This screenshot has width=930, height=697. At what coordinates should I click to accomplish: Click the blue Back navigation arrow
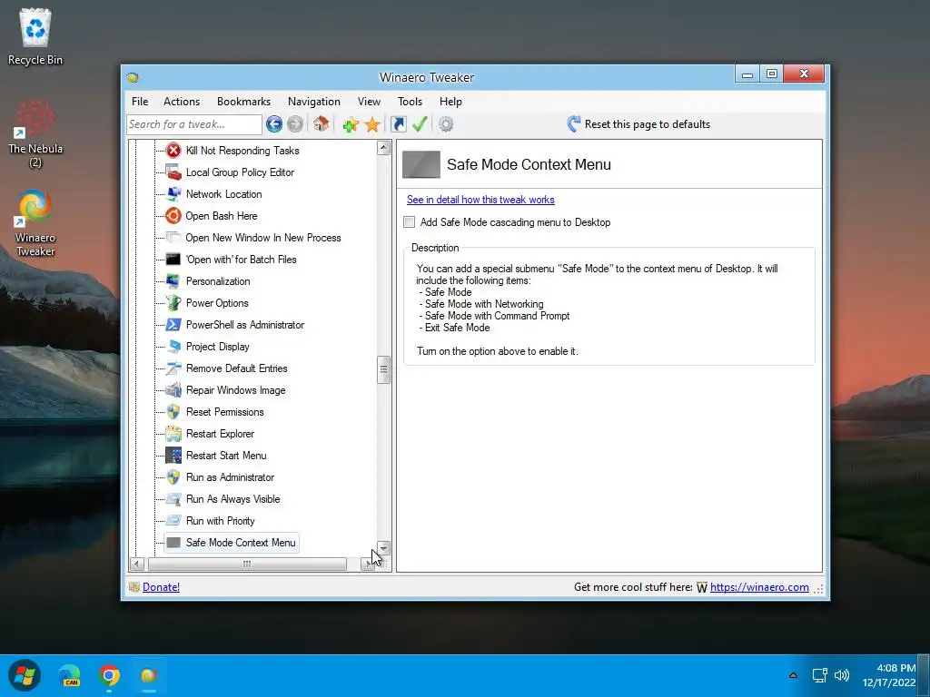point(274,123)
